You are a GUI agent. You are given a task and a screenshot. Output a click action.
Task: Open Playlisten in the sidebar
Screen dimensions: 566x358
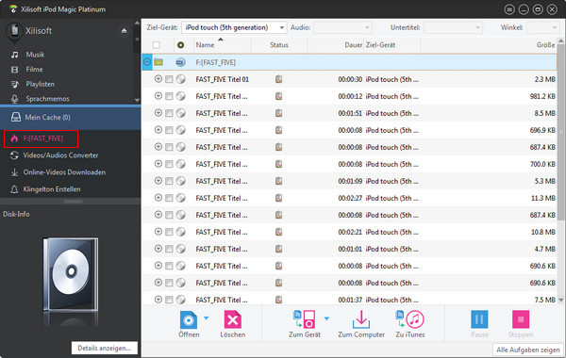[x=40, y=84]
